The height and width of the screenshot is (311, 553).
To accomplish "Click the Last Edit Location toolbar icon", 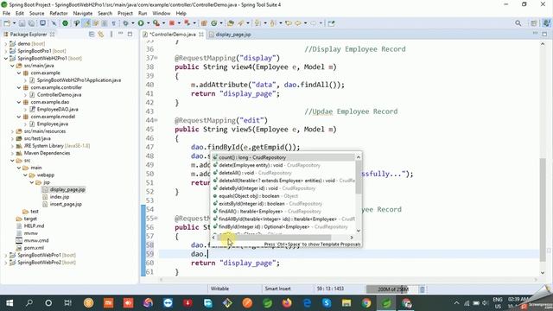I will pos(289,23).
